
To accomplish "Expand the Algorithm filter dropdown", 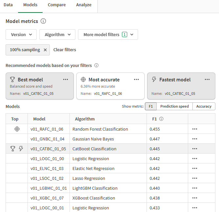I will (x=57, y=34).
